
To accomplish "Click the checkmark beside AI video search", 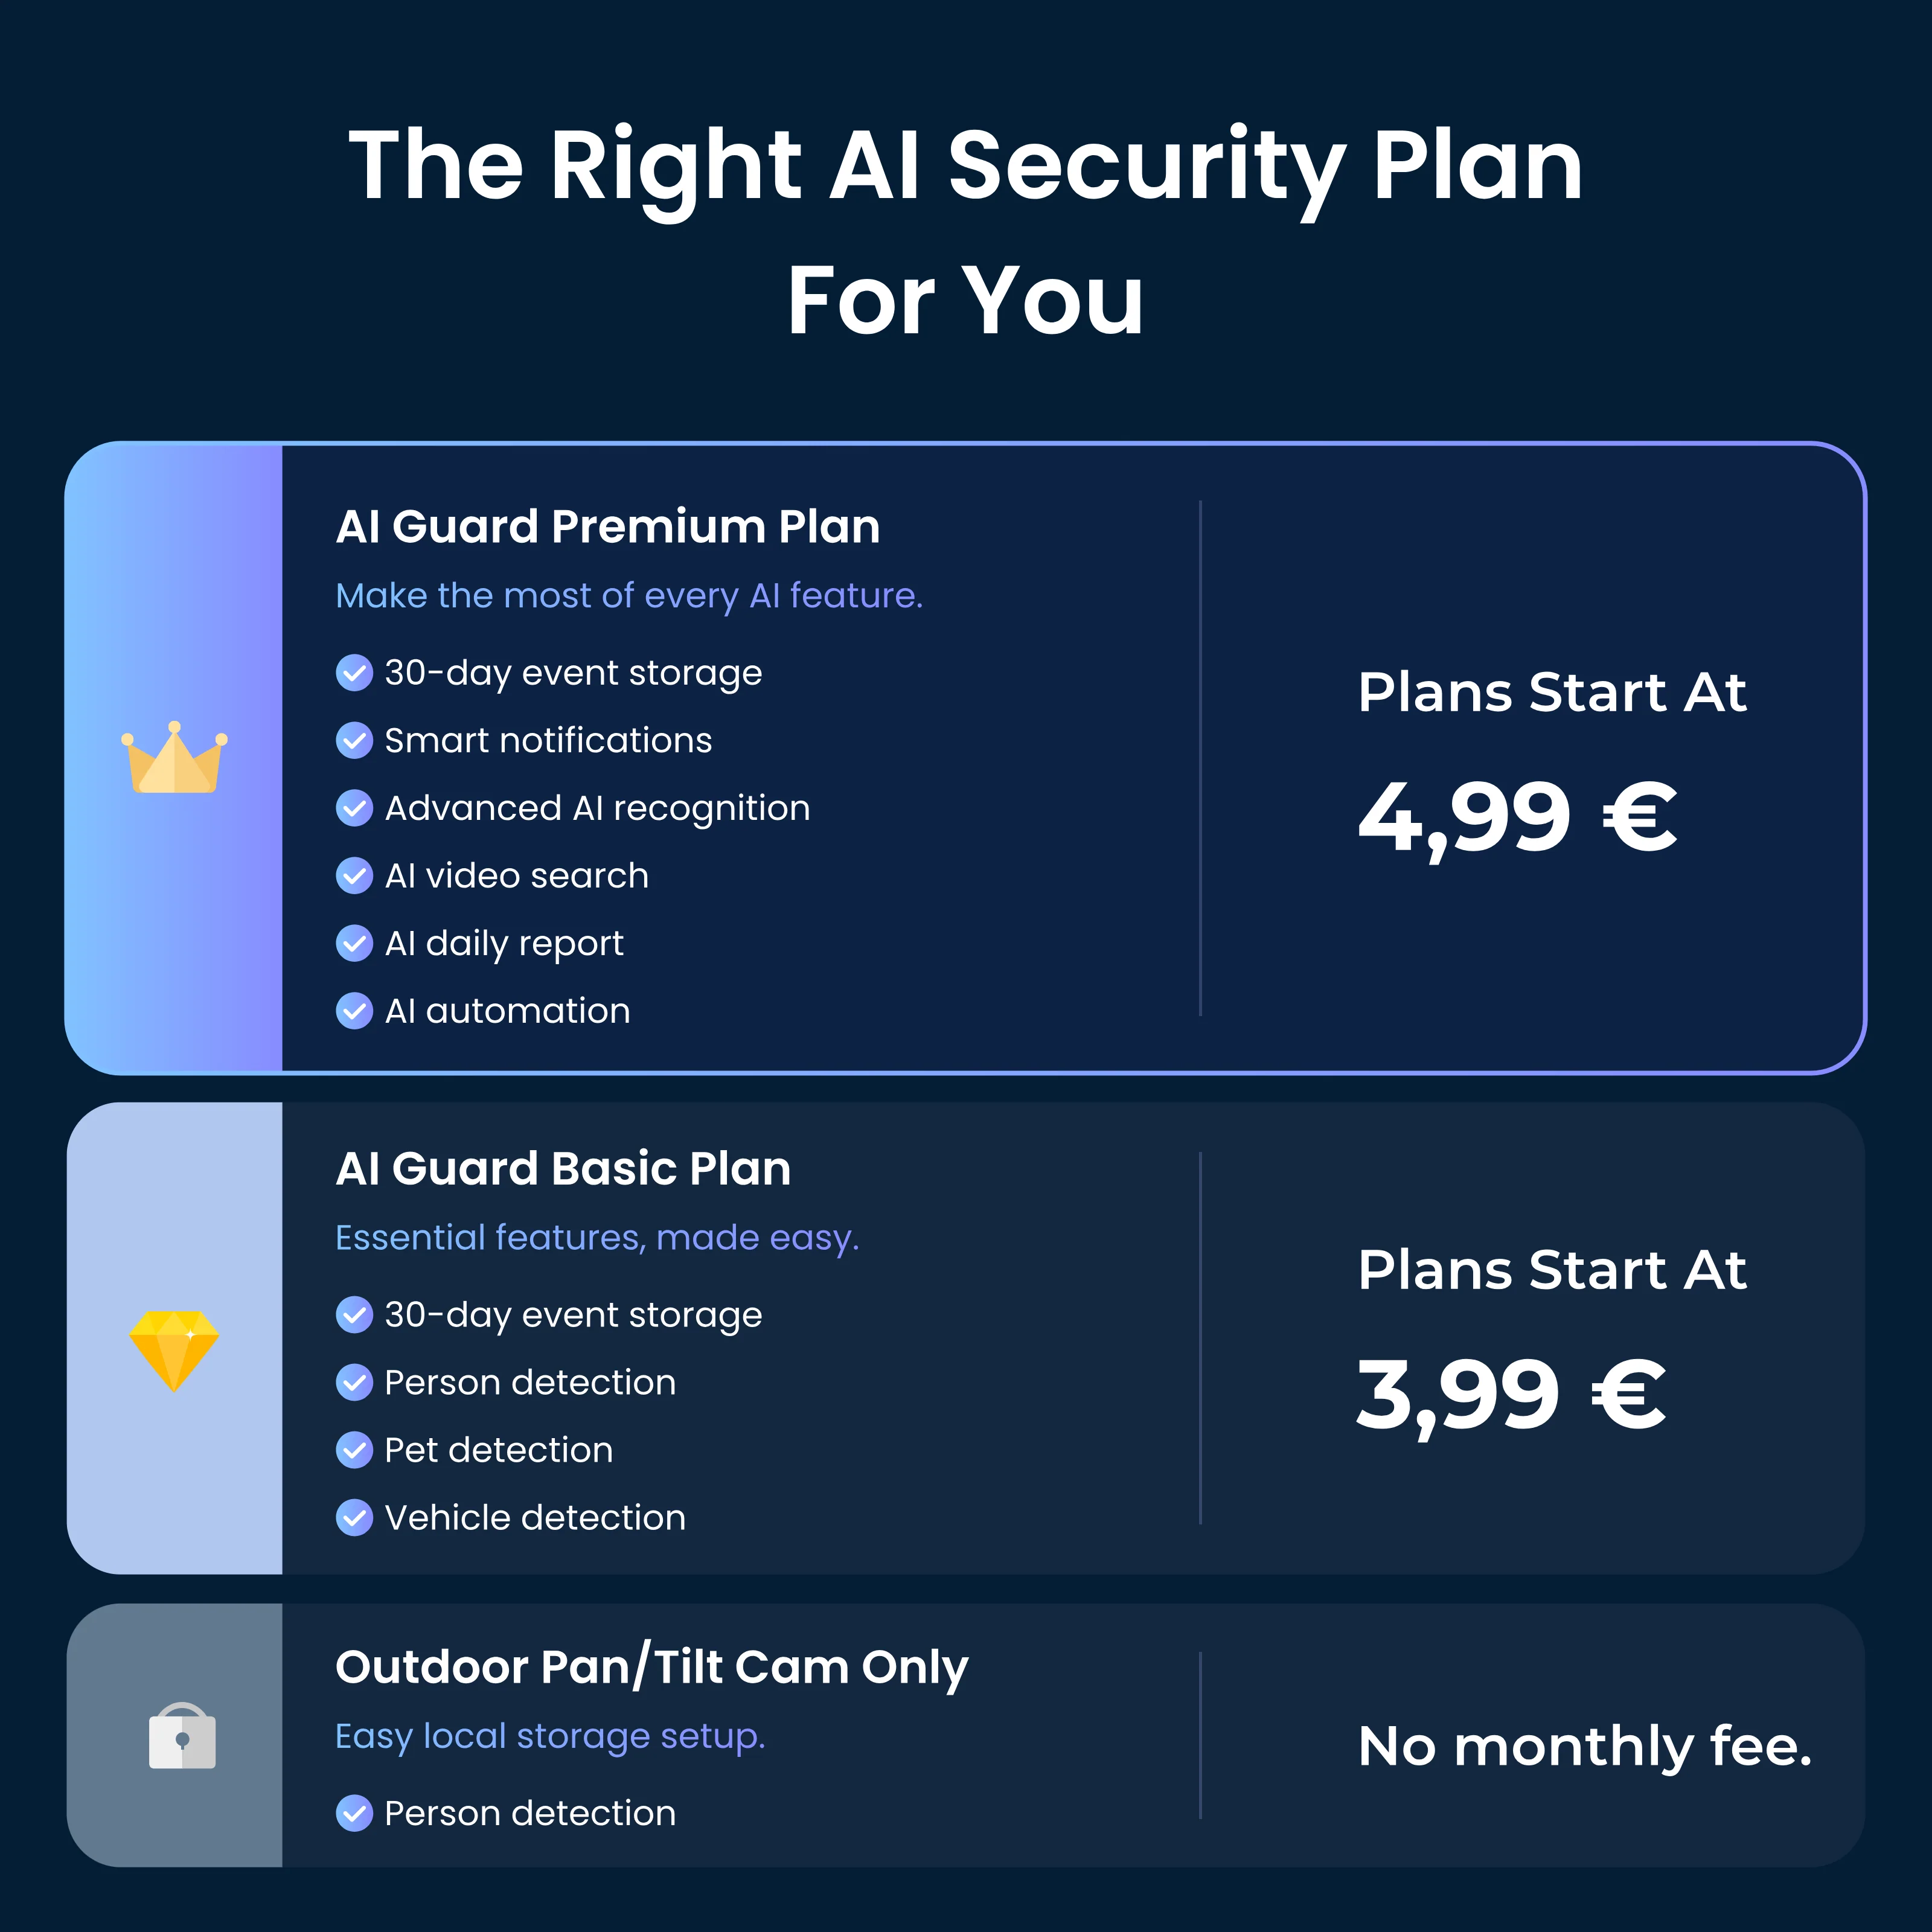I will point(354,875).
